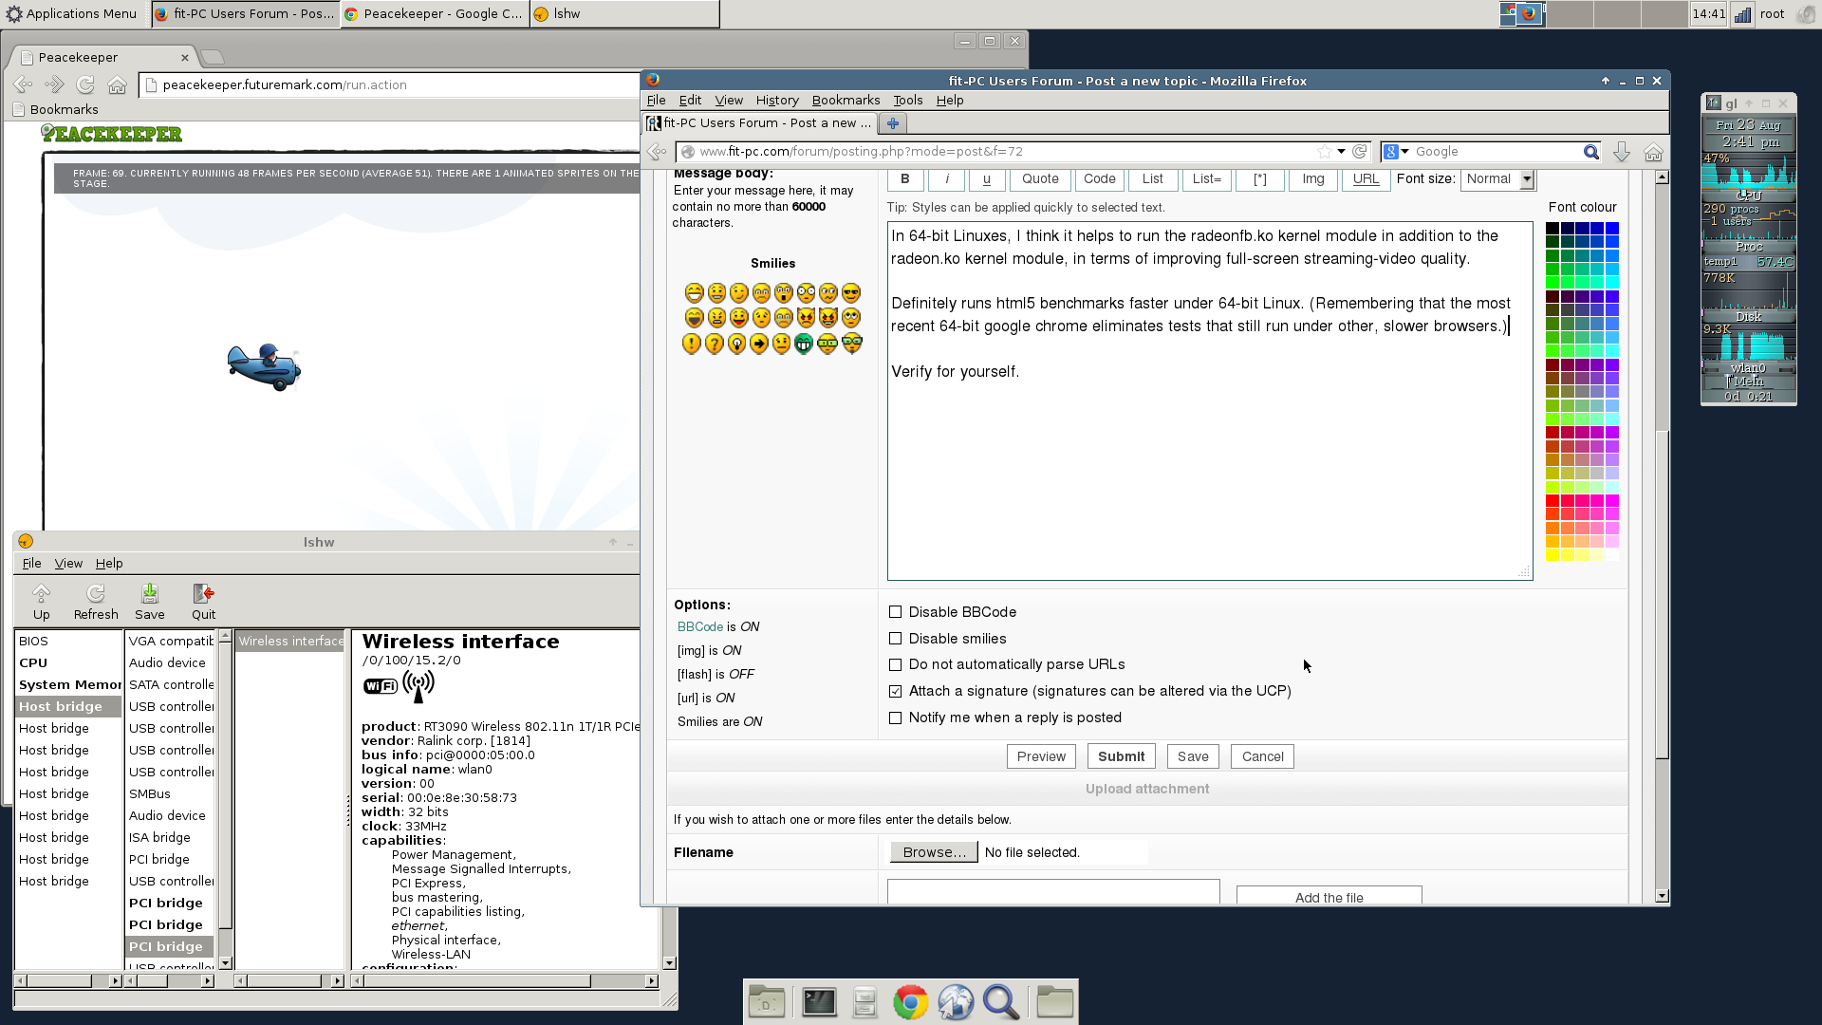
Task: Pick the black font colour swatch
Action: coord(1552,229)
